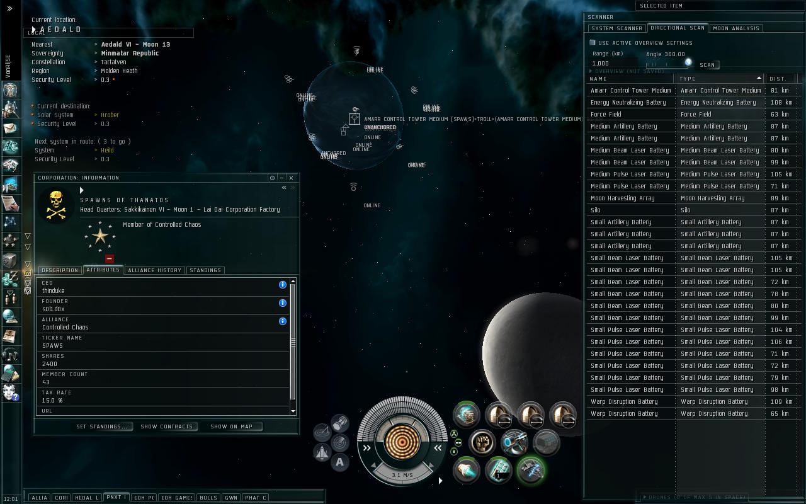Click the scan Range (km) input field
806x504 pixels.
point(614,64)
